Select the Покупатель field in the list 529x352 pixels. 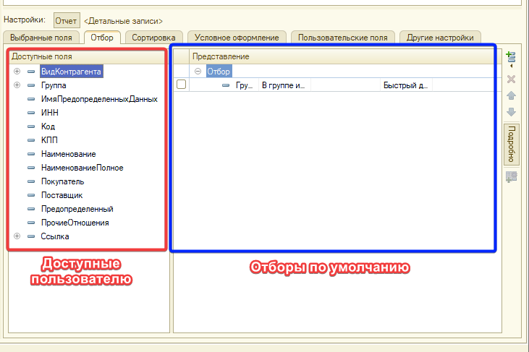point(62,181)
